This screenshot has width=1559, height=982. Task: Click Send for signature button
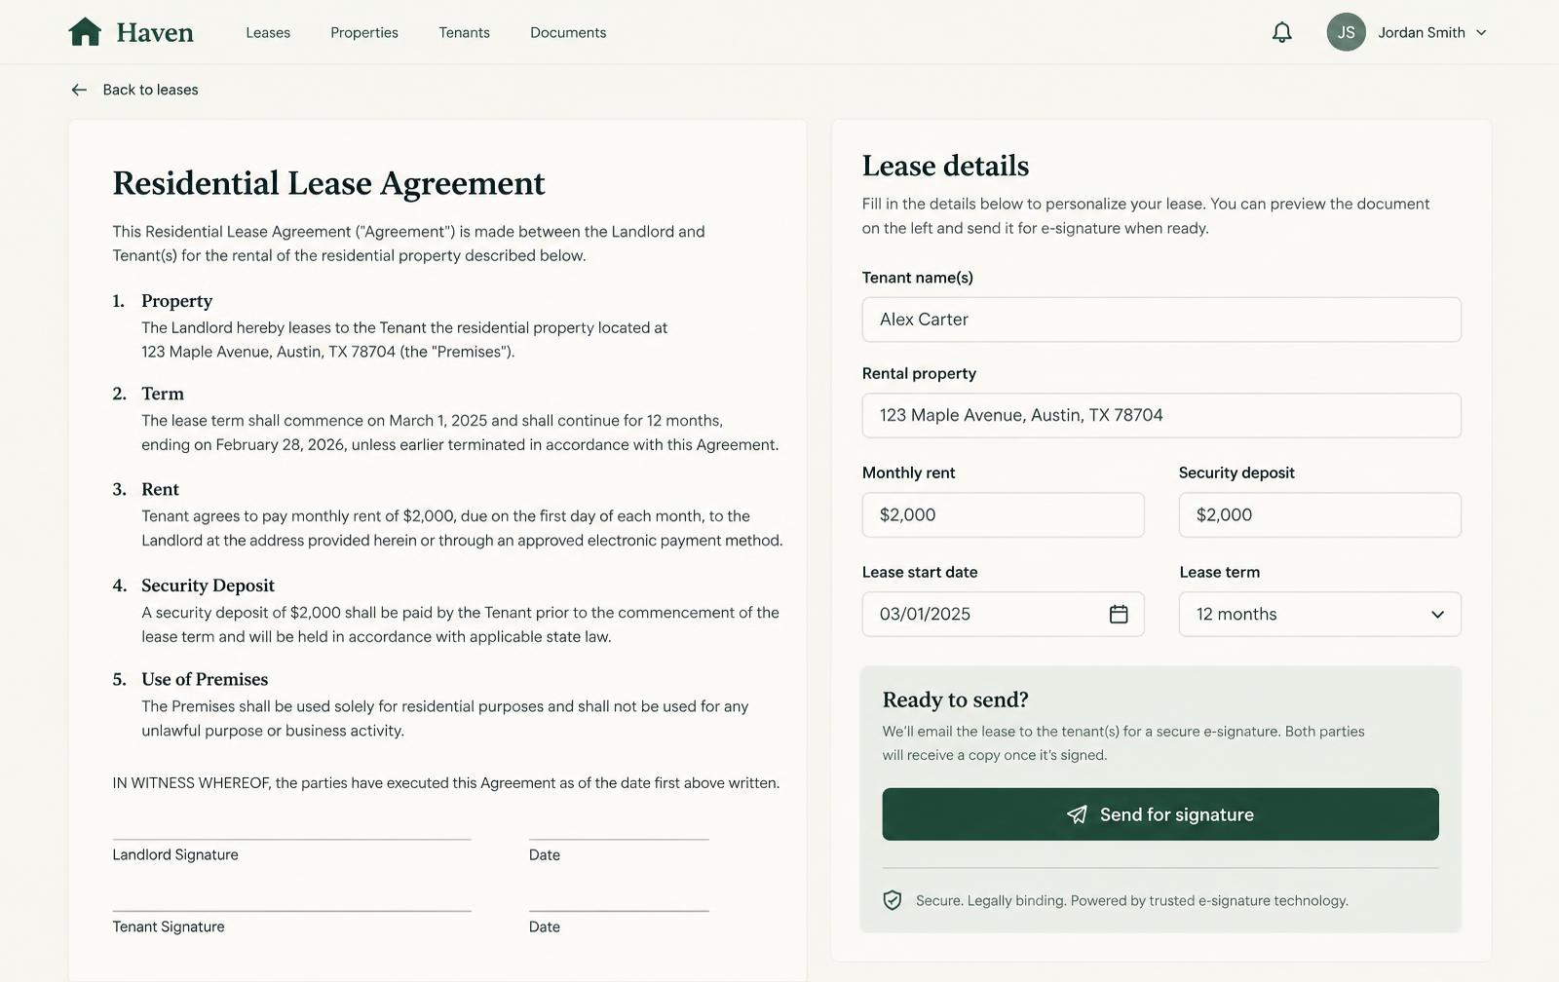point(1160,814)
